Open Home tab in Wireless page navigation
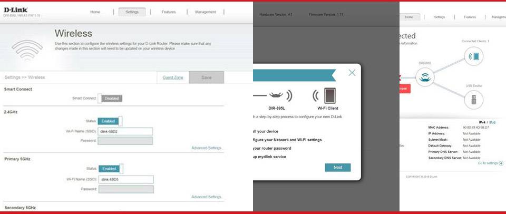This screenshot has height=214, width=506. 95,12
